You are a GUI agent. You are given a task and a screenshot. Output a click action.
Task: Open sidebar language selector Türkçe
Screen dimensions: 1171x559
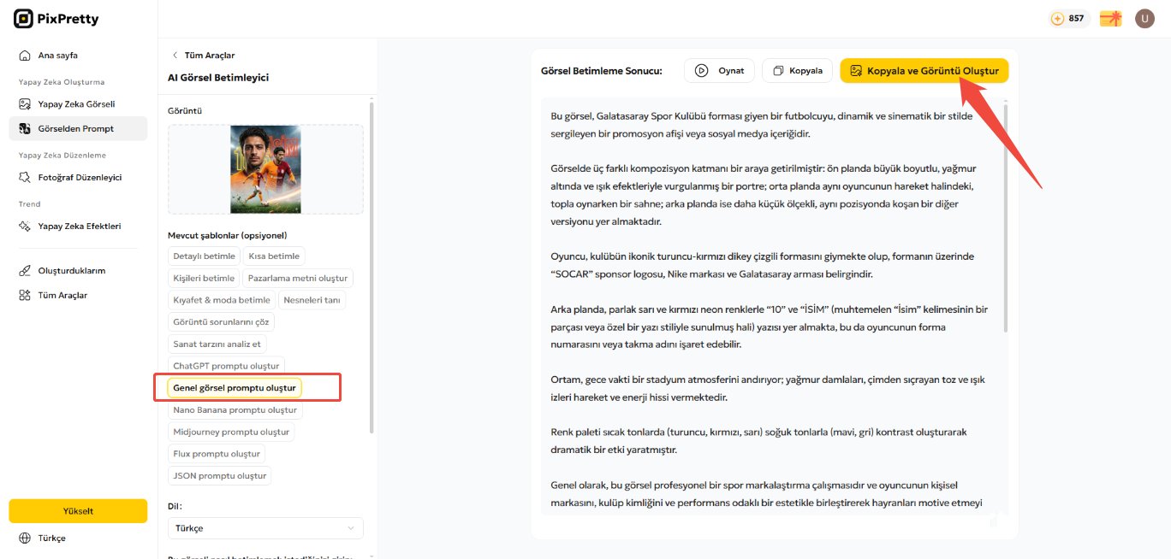pos(51,538)
